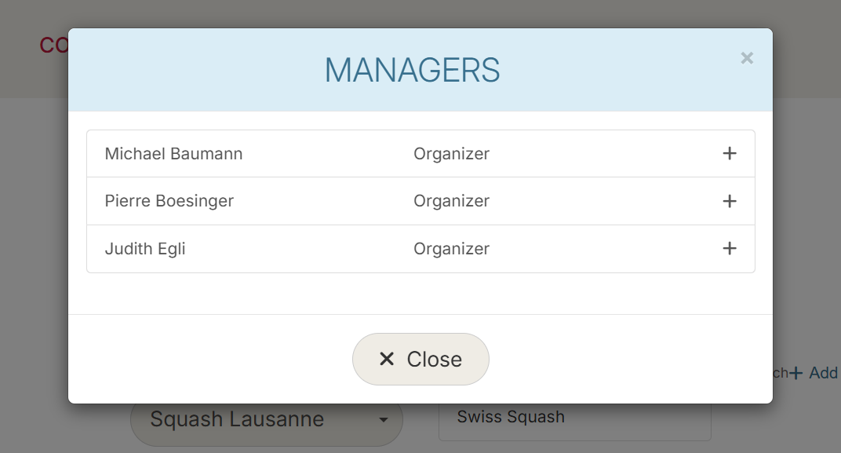Click the plus icon next to Judith Egli
Viewport: 841px width, 453px height.
coord(730,248)
